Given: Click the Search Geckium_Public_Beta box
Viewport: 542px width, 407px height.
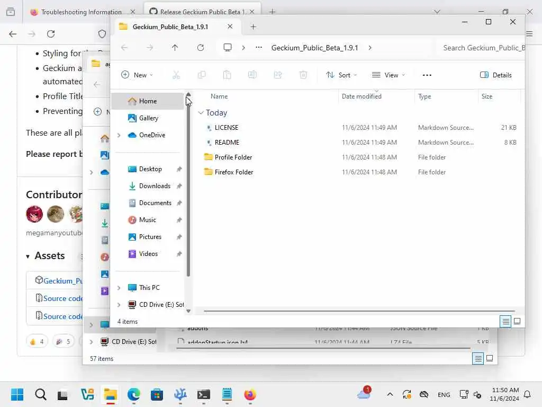Looking at the screenshot, I should pos(481,48).
